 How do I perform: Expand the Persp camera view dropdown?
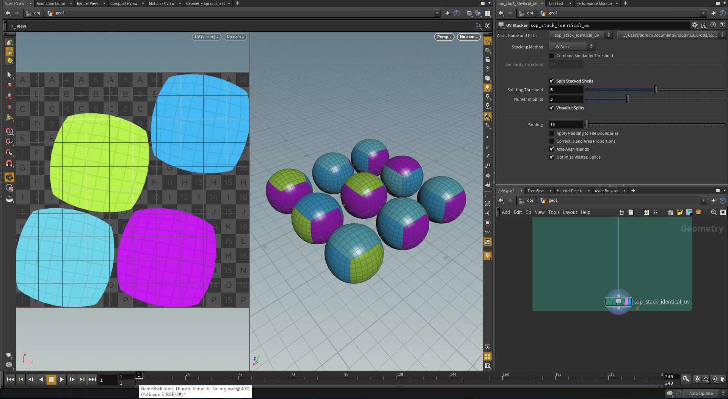point(444,37)
